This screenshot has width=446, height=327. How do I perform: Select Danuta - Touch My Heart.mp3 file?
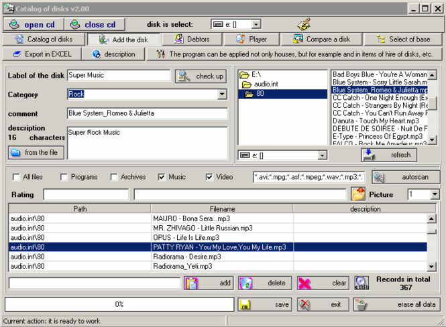pos(380,121)
